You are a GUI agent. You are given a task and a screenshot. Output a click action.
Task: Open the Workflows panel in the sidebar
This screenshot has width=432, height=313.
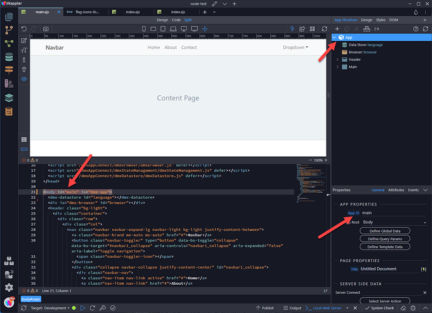9,43
